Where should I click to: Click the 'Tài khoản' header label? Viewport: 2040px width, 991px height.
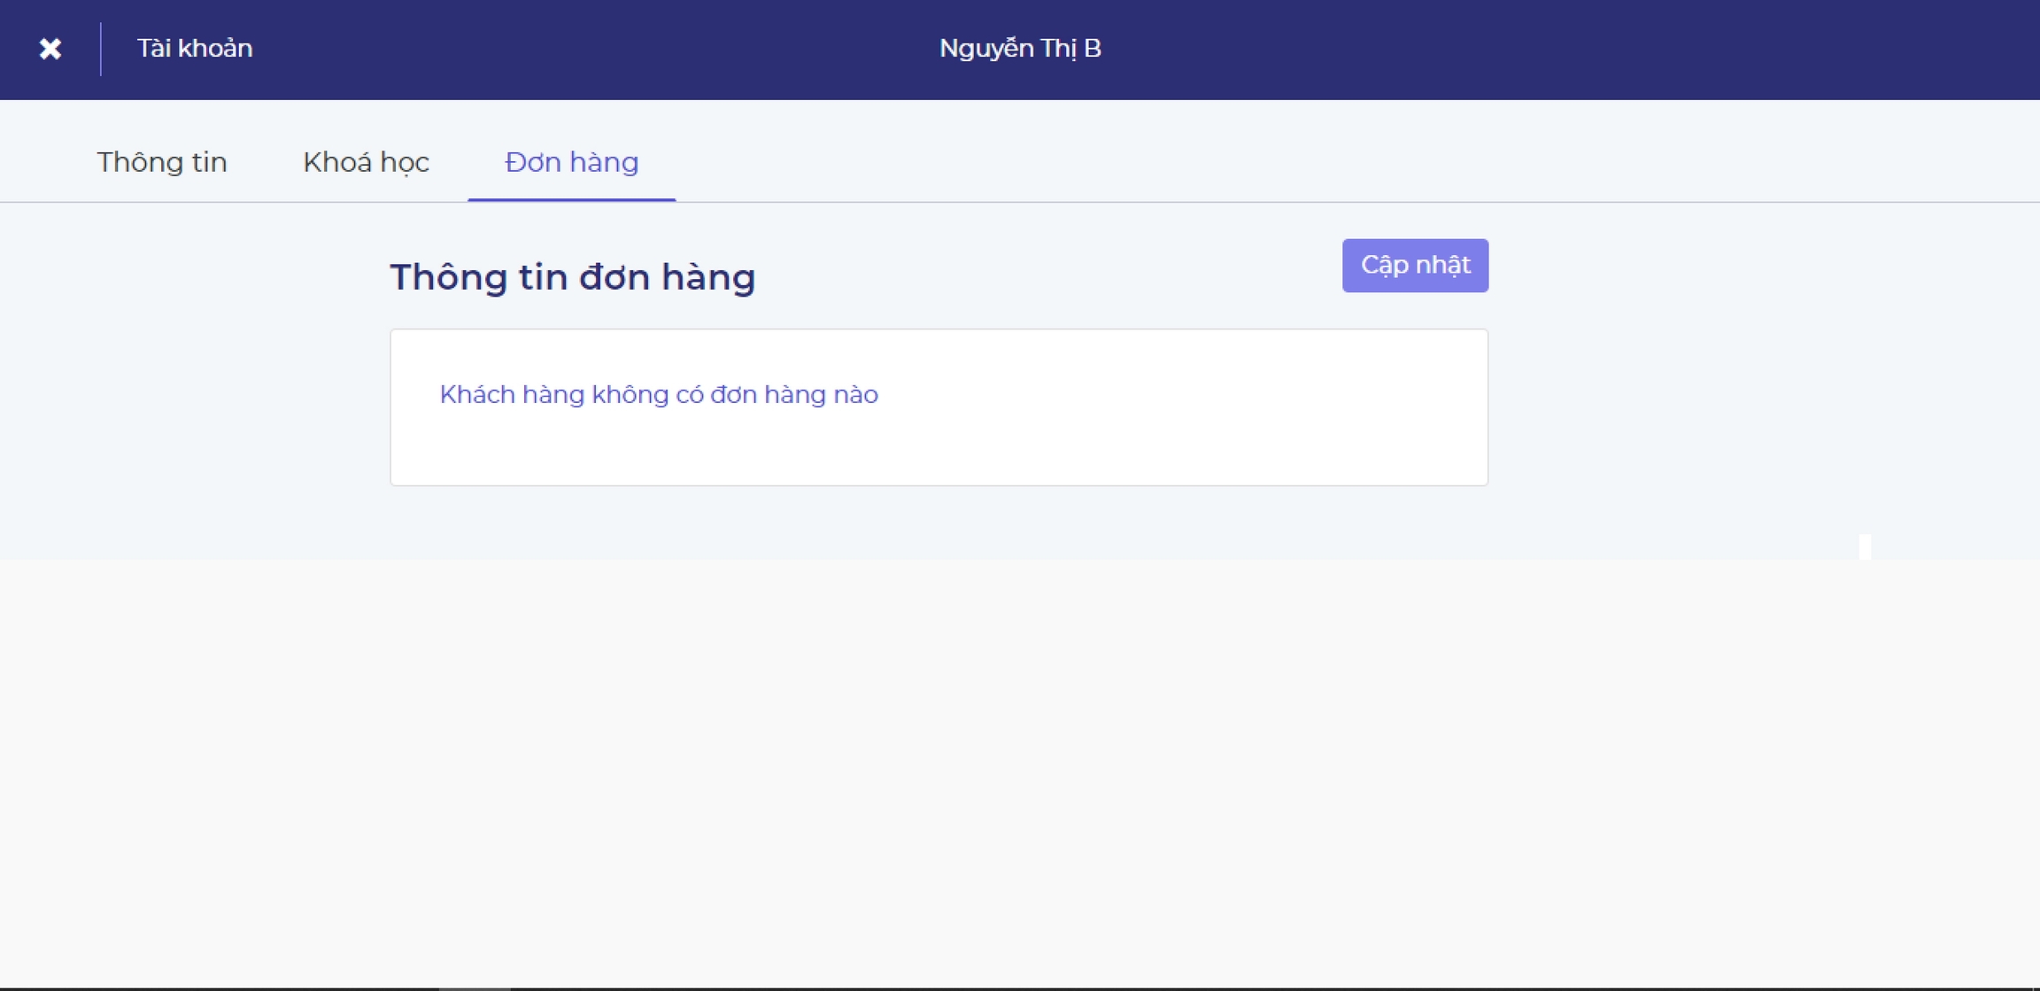[x=194, y=49]
